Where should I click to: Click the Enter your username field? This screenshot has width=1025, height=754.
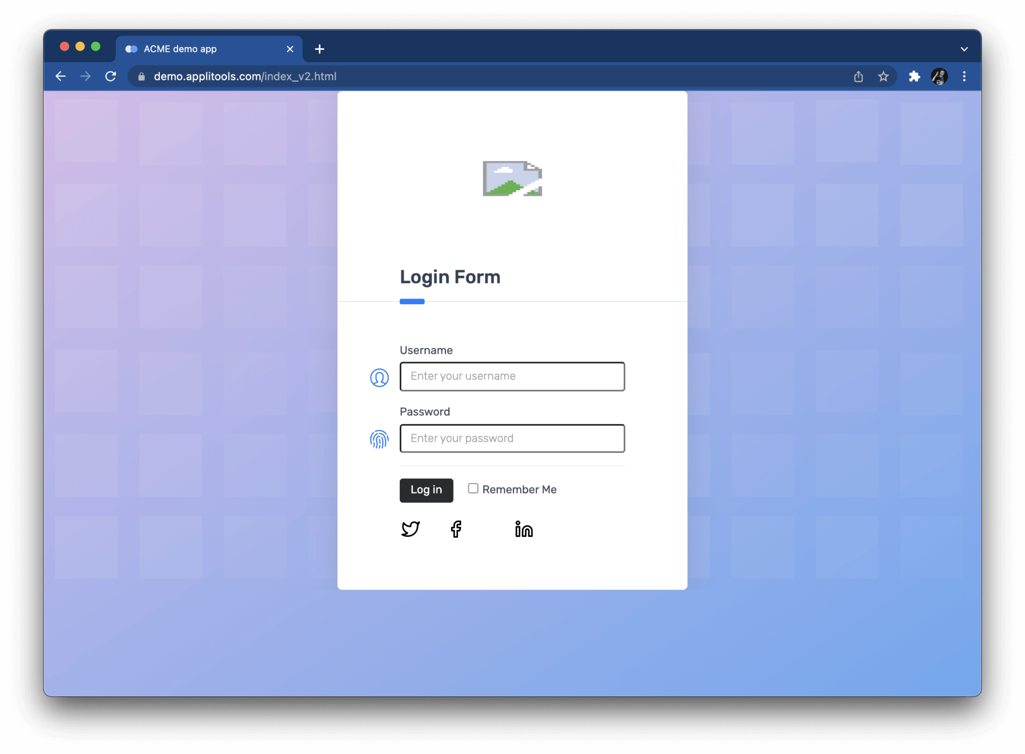(x=511, y=376)
